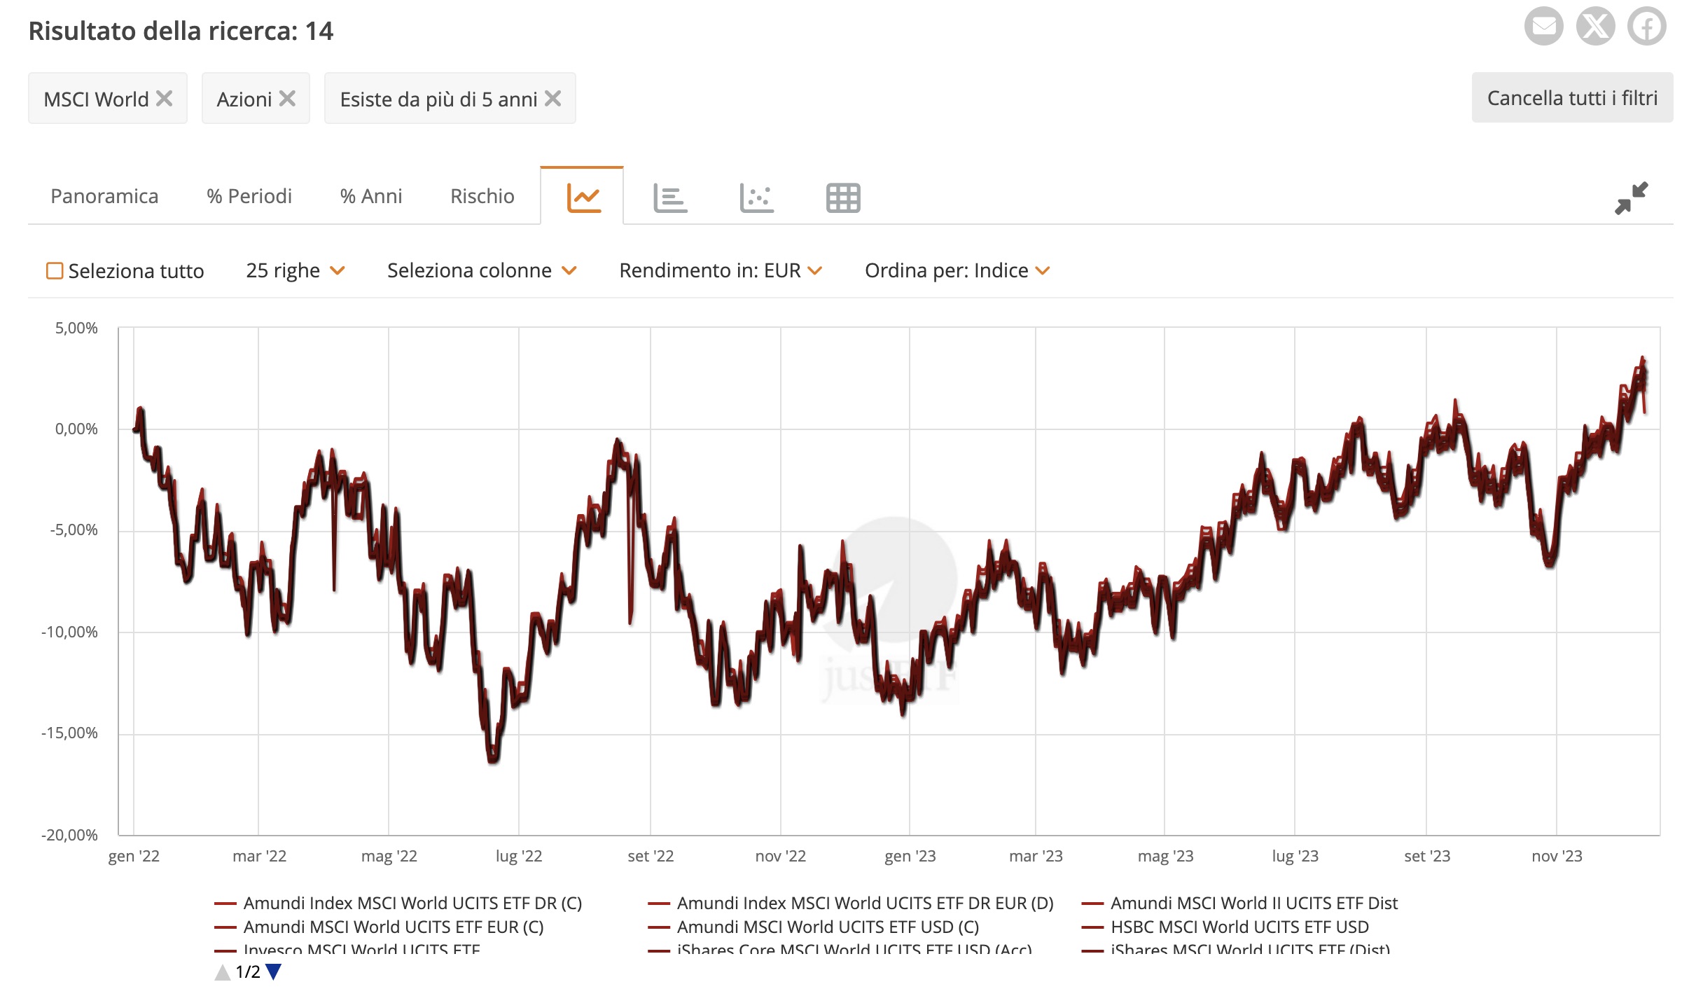Open the email sharing icon
This screenshot has width=1689, height=989.
pos(1544,27)
